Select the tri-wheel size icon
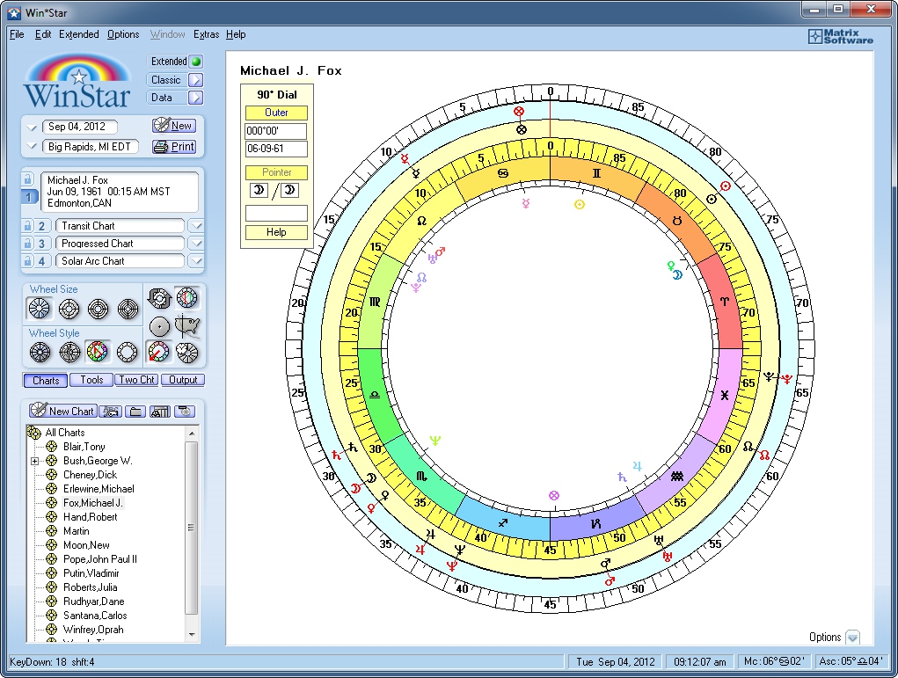Image resolution: width=898 pixels, height=678 pixels. tap(98, 309)
